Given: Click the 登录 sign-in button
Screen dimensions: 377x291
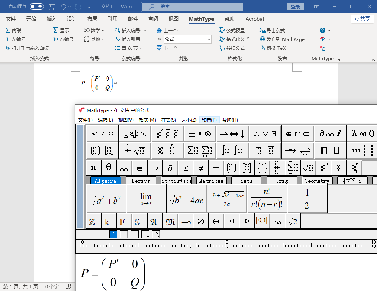Looking at the screenshot, I should tap(295, 7).
